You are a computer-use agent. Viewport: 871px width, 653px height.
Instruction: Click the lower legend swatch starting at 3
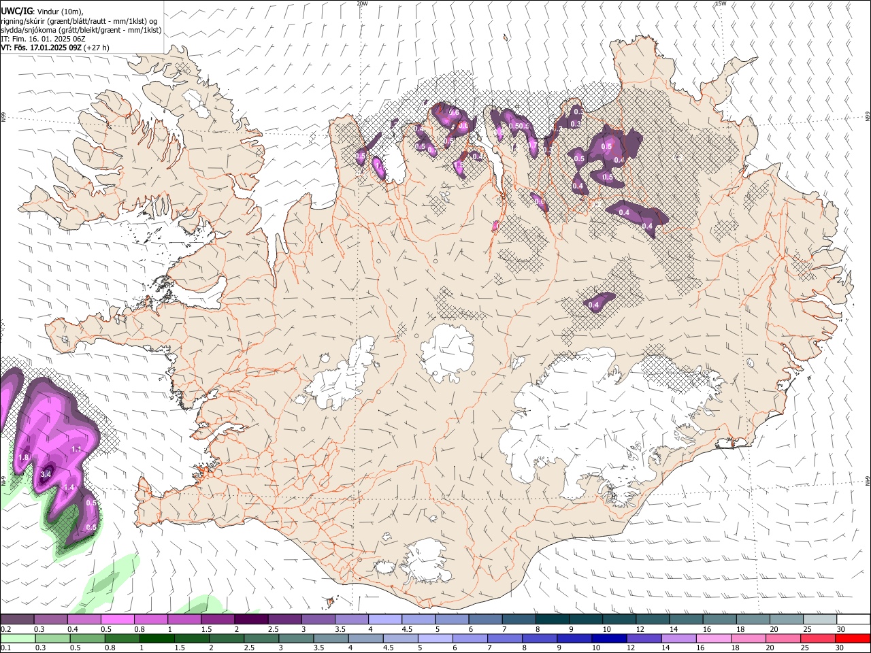296,638
